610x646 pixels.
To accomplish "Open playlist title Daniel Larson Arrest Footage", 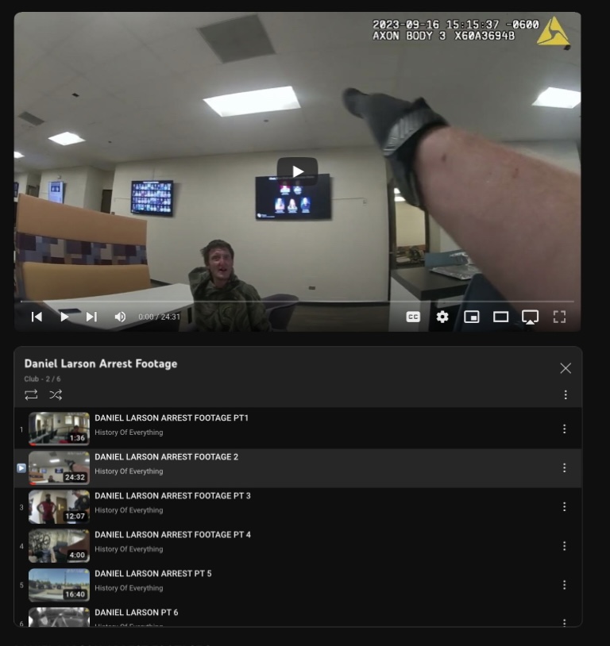I will pos(101,363).
